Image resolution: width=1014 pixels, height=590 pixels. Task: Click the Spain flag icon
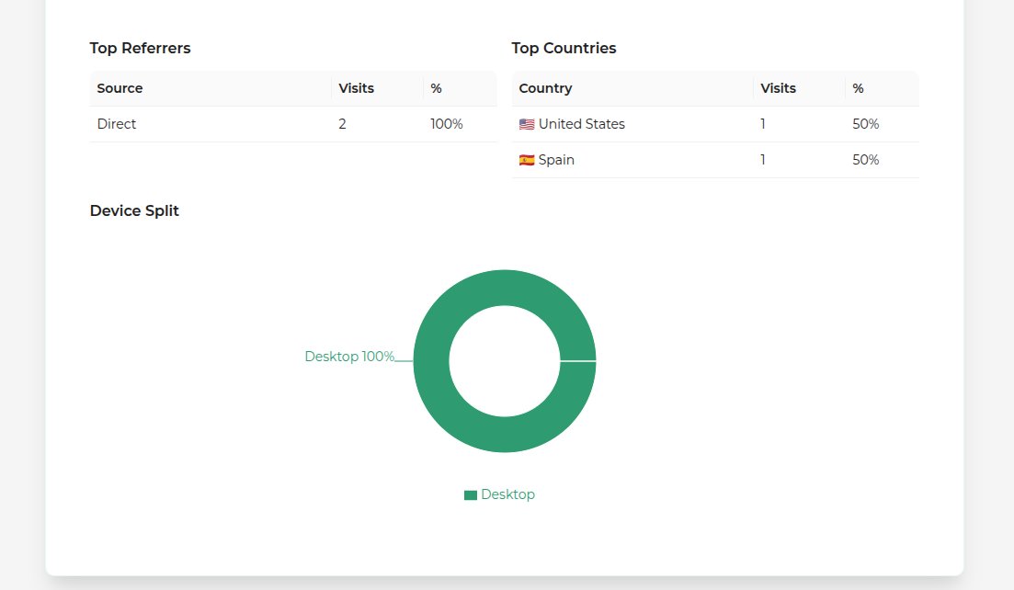tap(527, 160)
